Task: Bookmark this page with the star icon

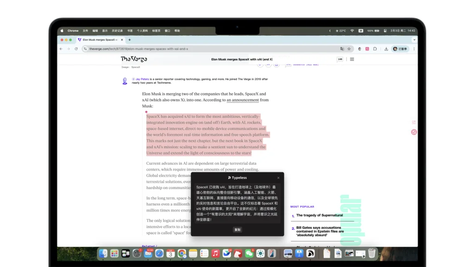Action: click(349, 49)
